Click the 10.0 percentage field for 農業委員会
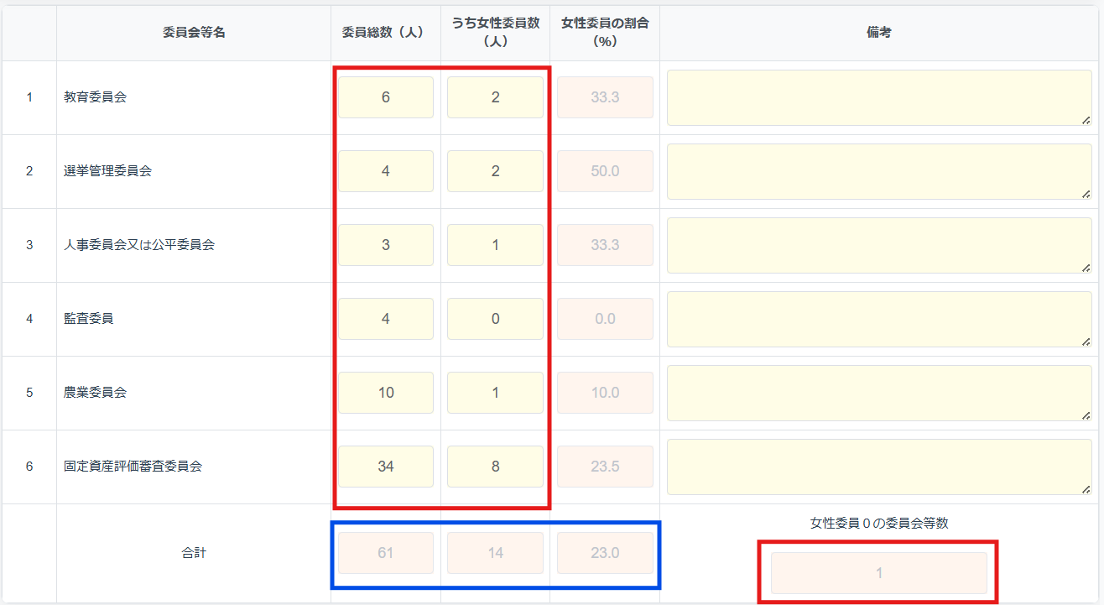Screen dimensions: 1104x605 coord(605,393)
